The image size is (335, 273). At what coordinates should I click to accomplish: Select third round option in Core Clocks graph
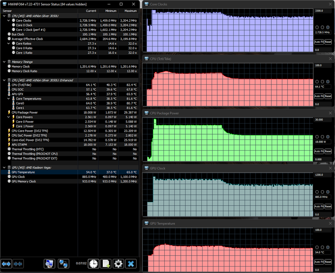click(x=328, y=27)
